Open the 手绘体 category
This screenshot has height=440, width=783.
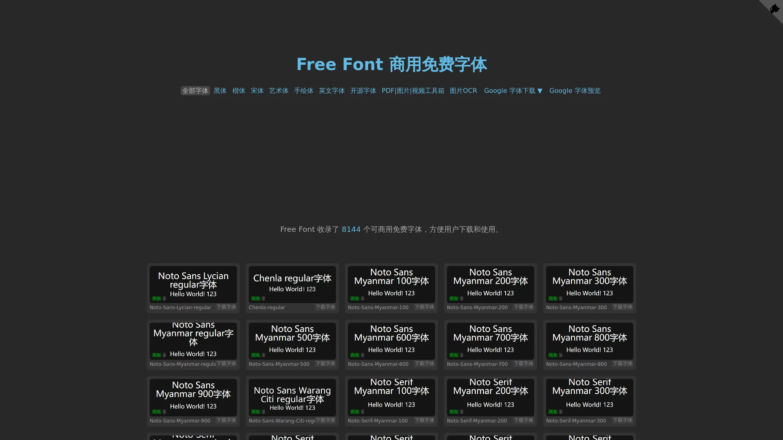303,91
